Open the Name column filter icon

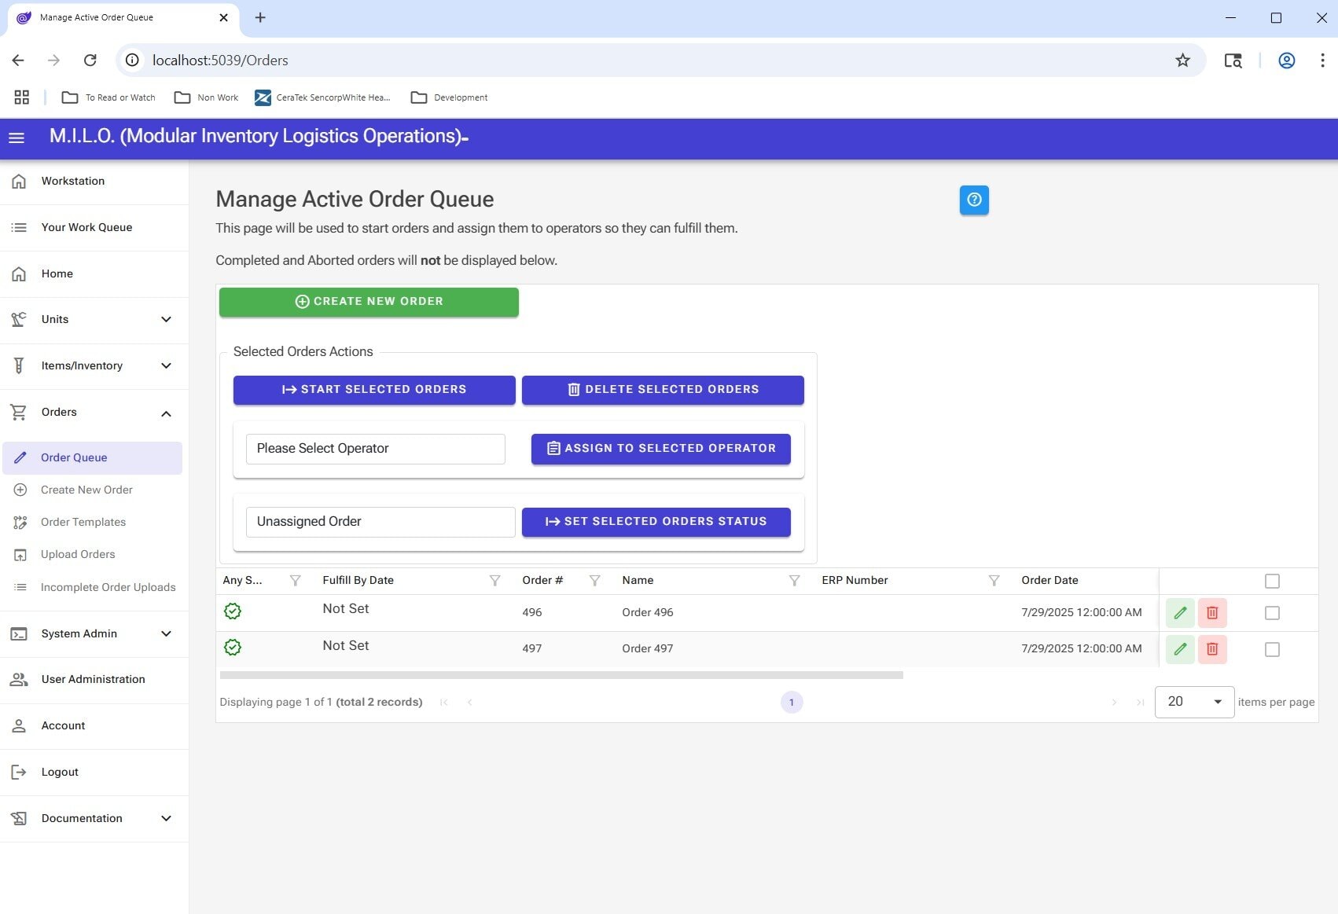[x=795, y=581]
